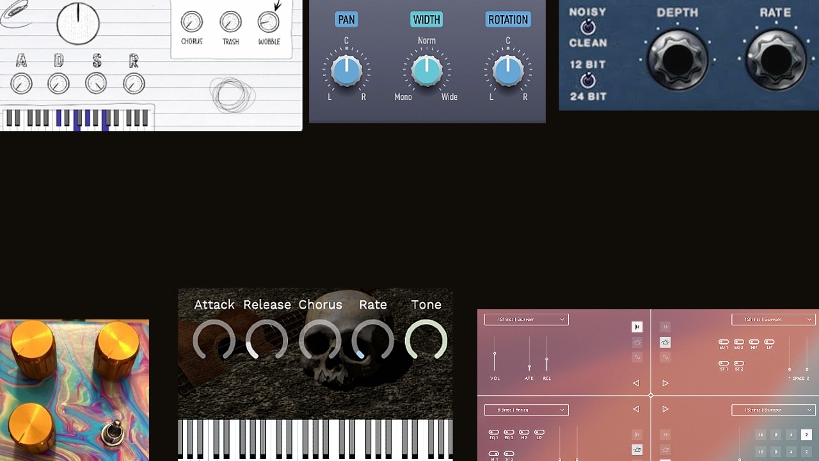
Task: Select the triangle wave icon in the Brass quadrant
Action: tap(637, 449)
